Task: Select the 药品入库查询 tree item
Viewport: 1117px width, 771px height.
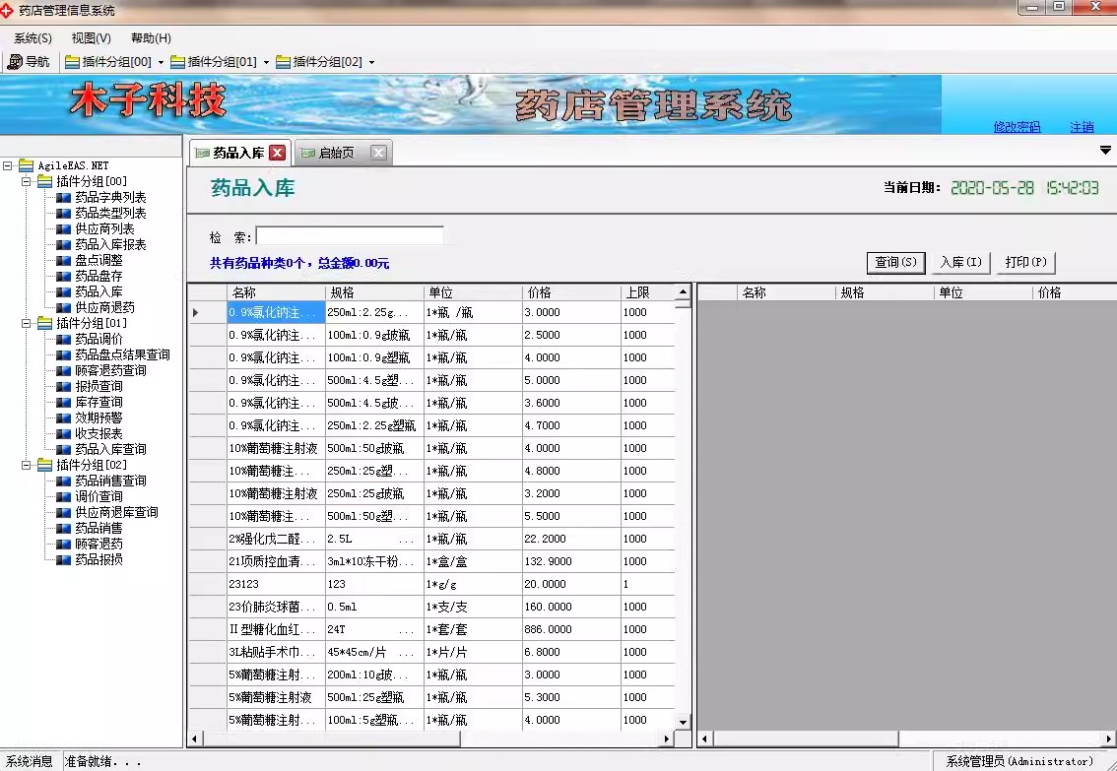Action: pos(110,449)
